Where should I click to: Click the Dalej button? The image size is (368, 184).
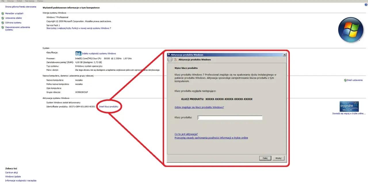click(265, 158)
